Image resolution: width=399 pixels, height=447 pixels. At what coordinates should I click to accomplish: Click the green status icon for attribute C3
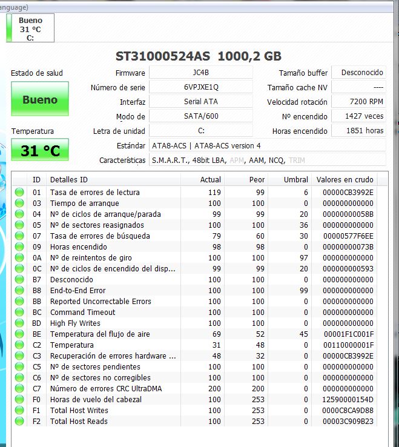[19, 356]
